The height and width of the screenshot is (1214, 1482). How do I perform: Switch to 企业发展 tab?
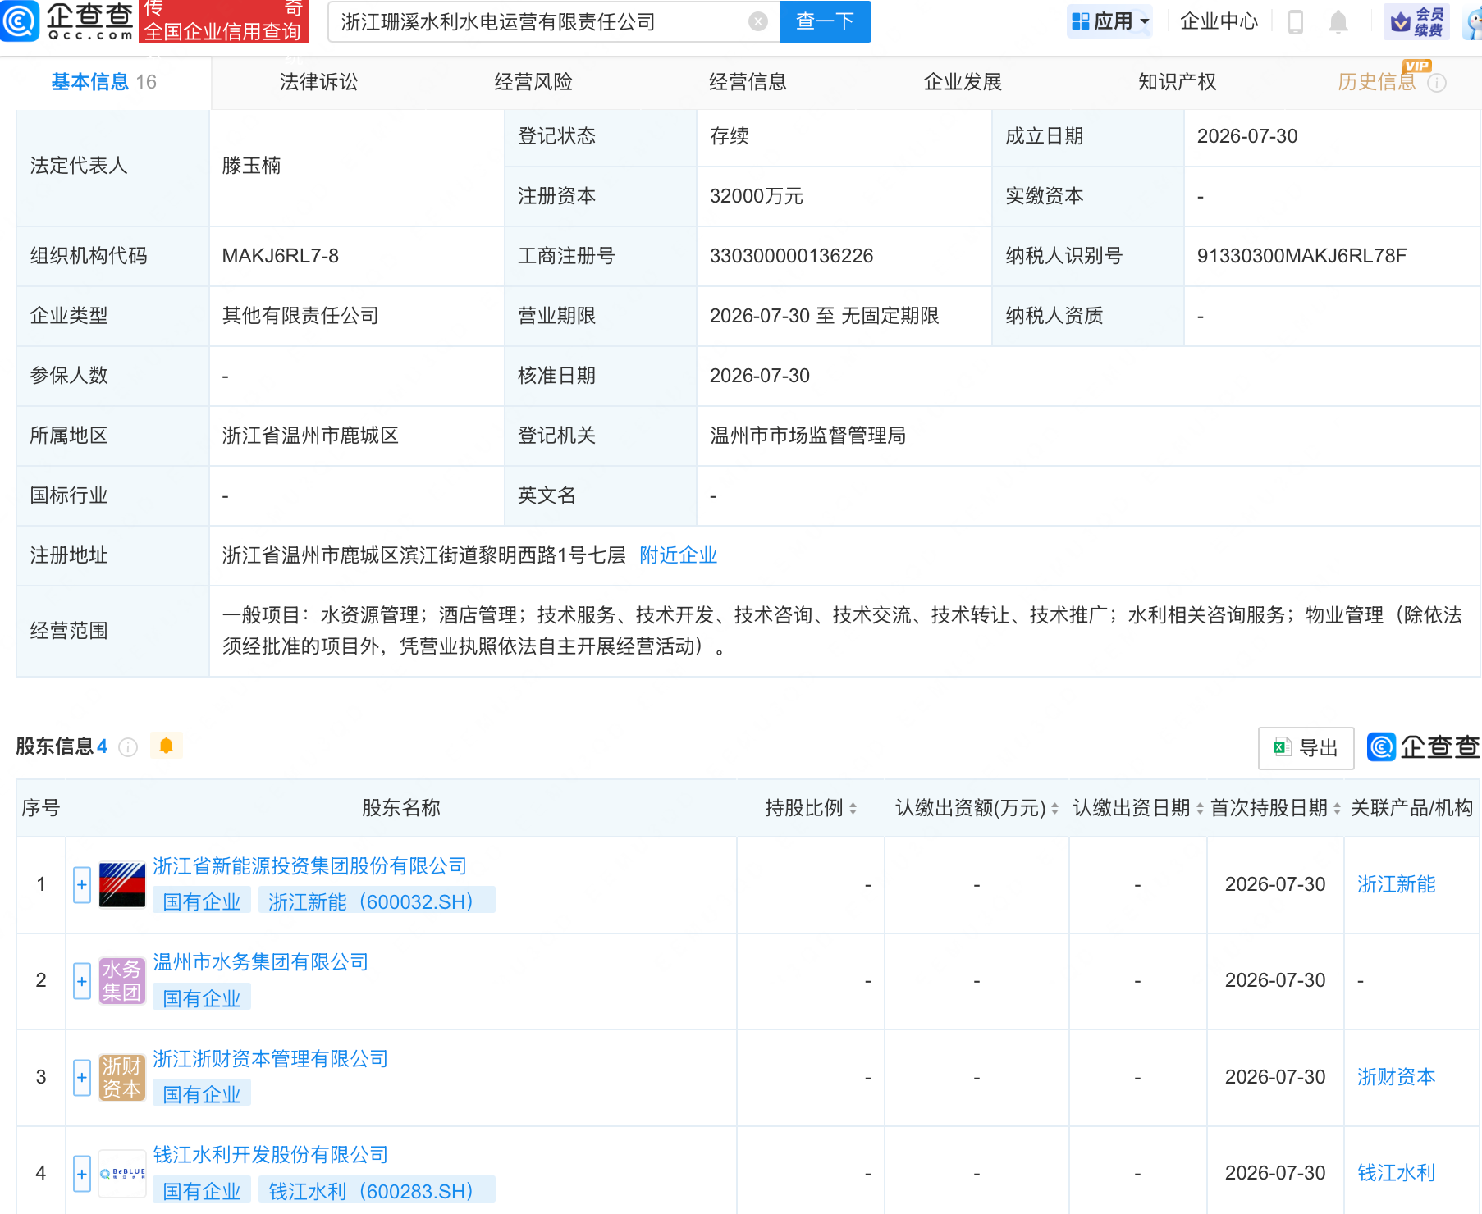963,82
